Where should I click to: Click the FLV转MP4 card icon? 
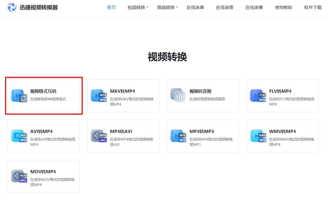(x=258, y=96)
